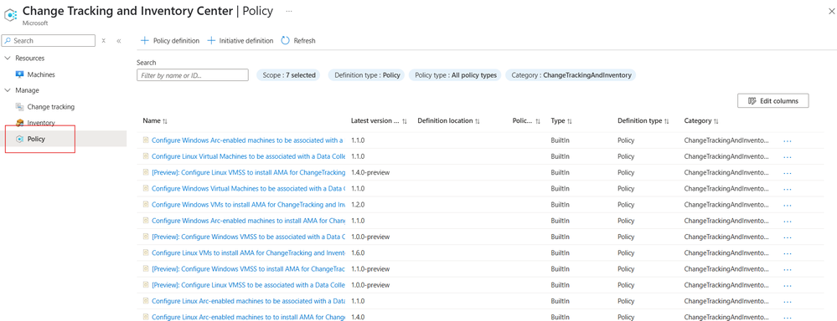Collapse the sidebar using the double chevron

click(x=118, y=40)
